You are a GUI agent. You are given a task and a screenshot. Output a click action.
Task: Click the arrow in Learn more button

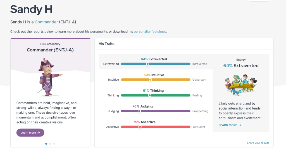(x=39, y=133)
